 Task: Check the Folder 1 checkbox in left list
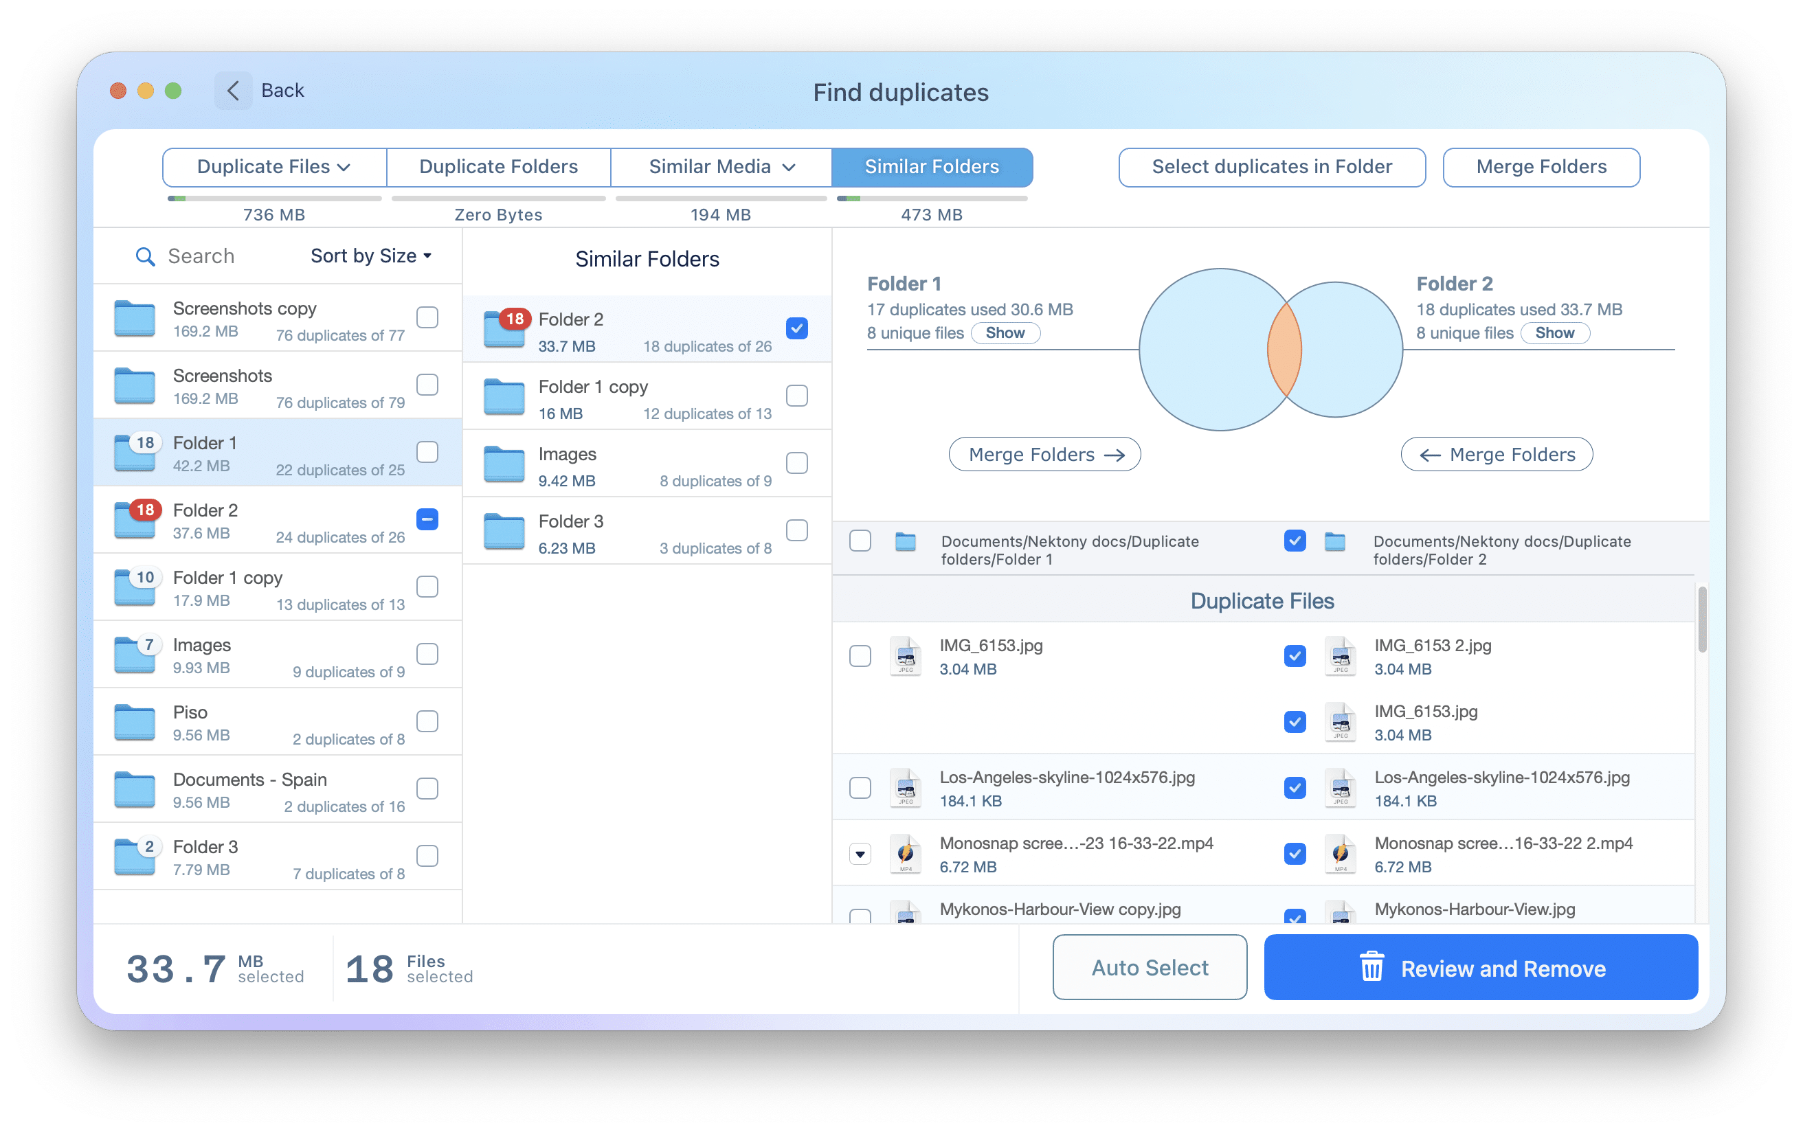(x=427, y=453)
